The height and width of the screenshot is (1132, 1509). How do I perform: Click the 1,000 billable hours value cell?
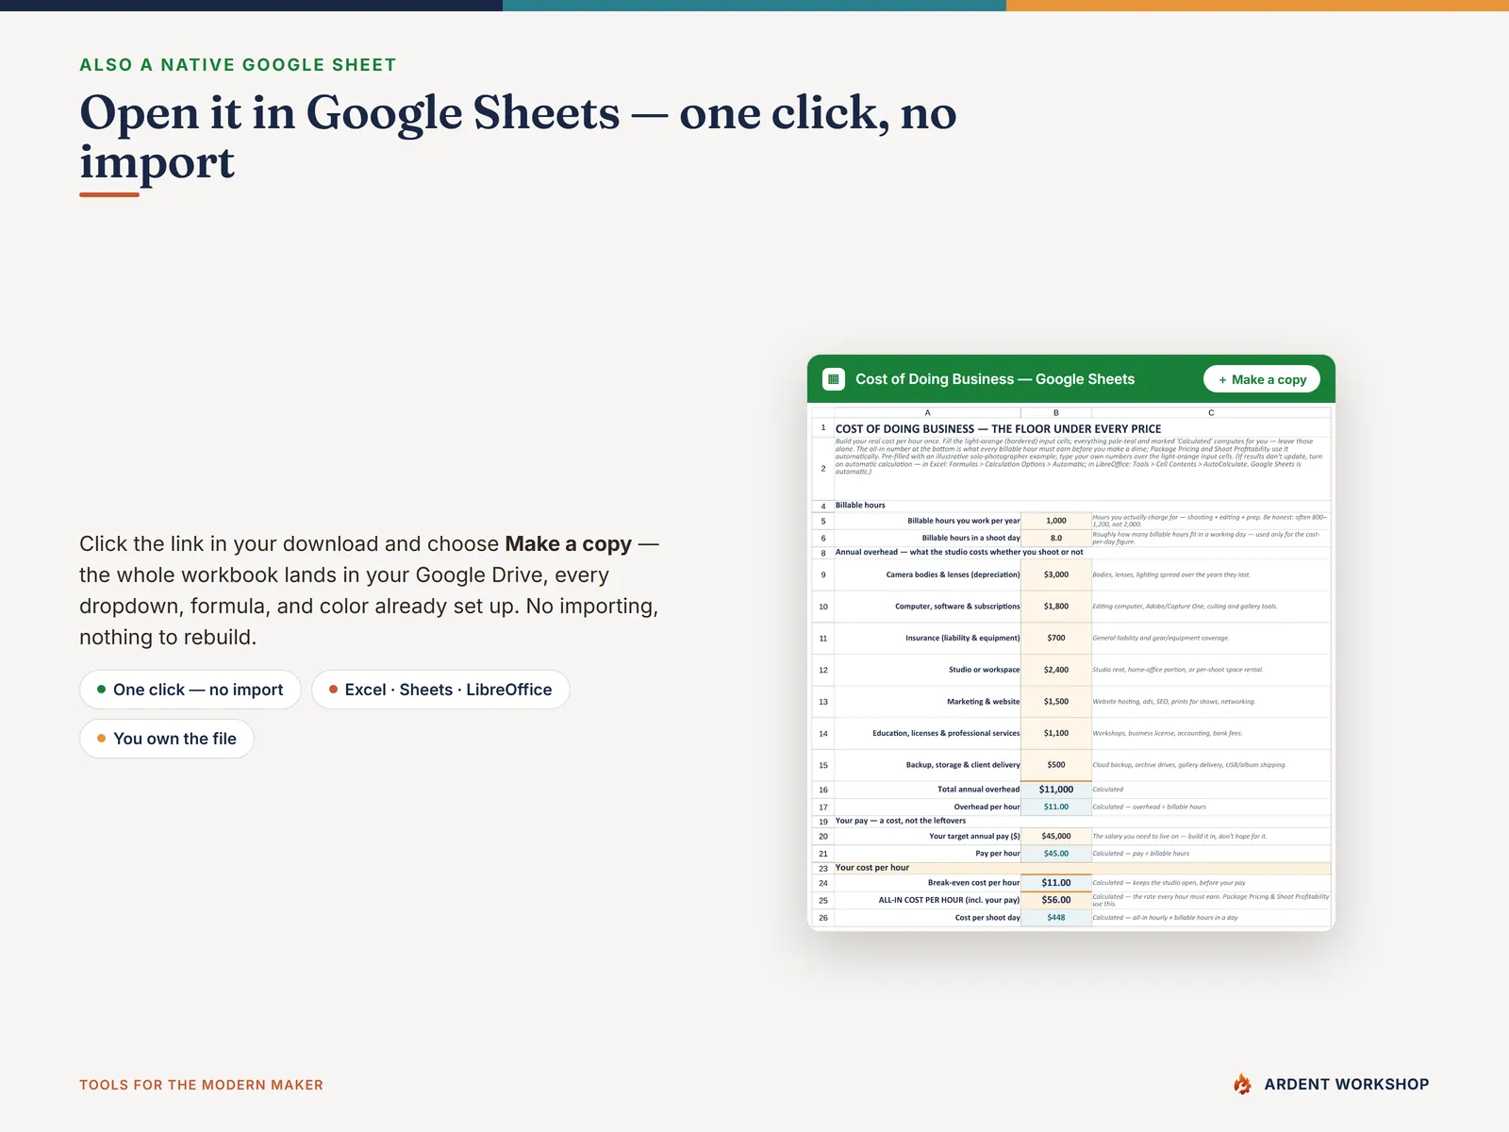click(x=1056, y=521)
